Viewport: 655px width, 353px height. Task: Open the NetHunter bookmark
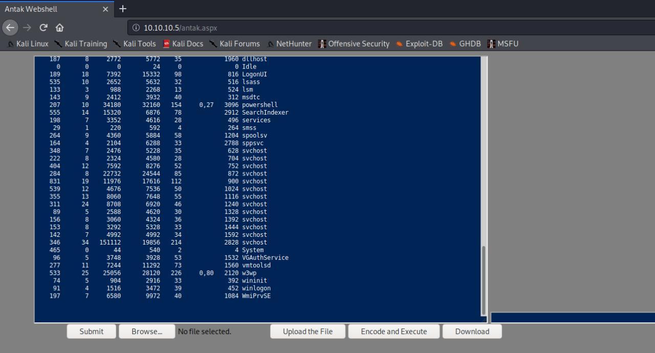(x=289, y=44)
